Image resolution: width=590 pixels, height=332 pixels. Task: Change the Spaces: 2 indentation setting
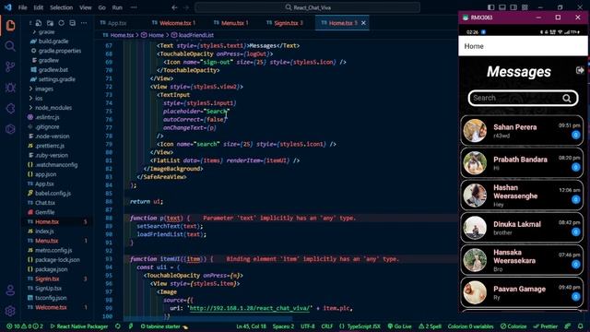click(x=283, y=326)
